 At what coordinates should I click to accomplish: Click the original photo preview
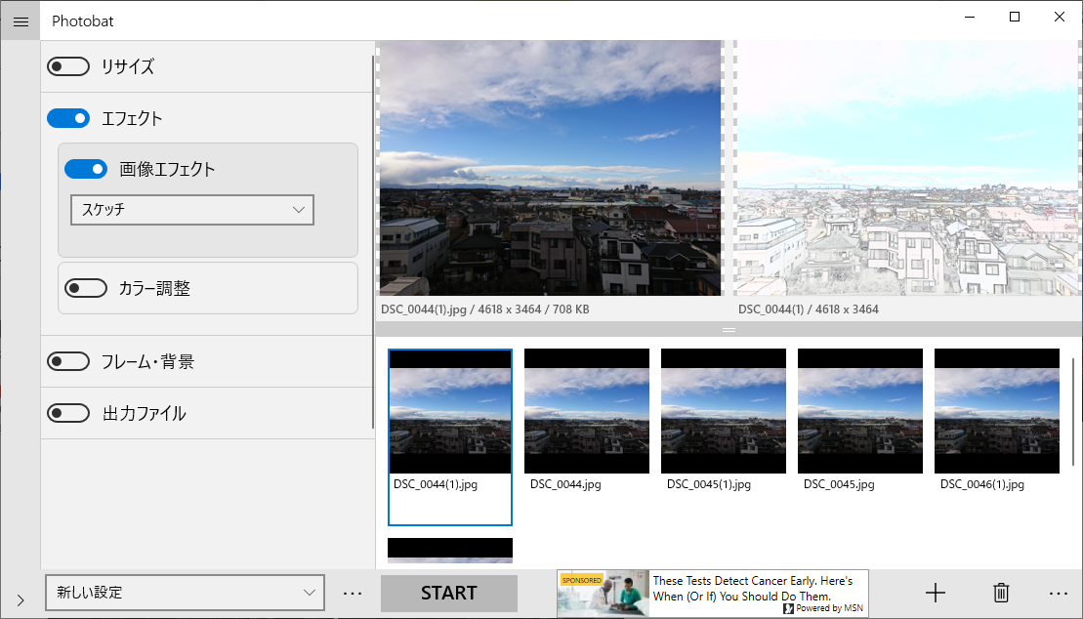click(x=551, y=168)
